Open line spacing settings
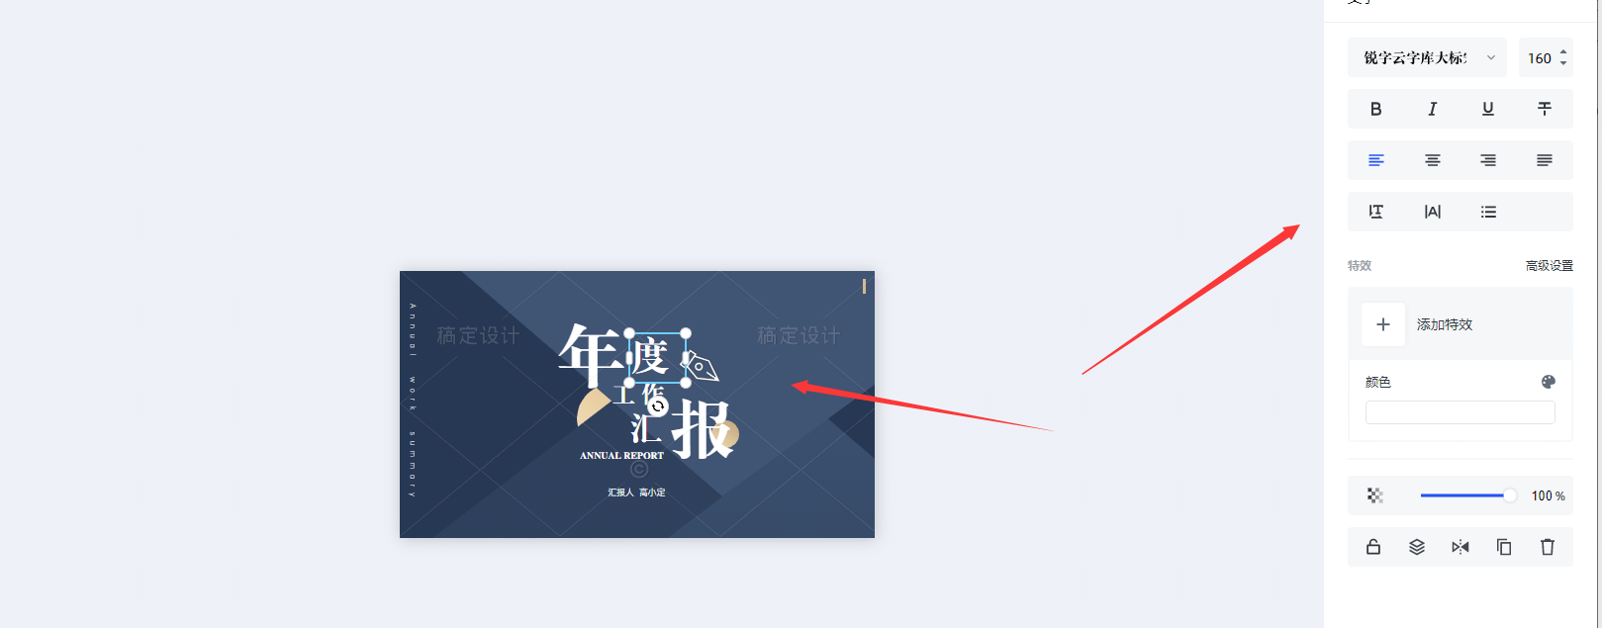 point(1375,212)
